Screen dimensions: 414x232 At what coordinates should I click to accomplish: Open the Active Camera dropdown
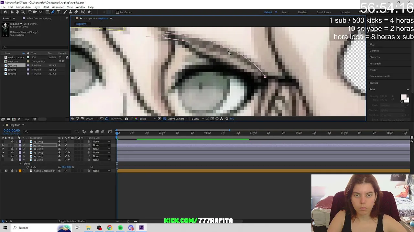(178, 119)
